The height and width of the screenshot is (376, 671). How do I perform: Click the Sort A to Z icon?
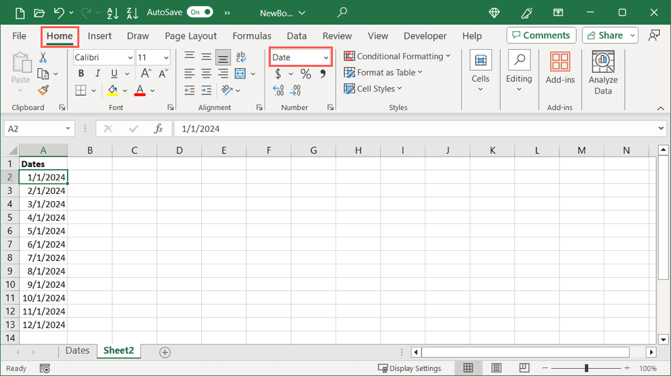click(x=112, y=12)
